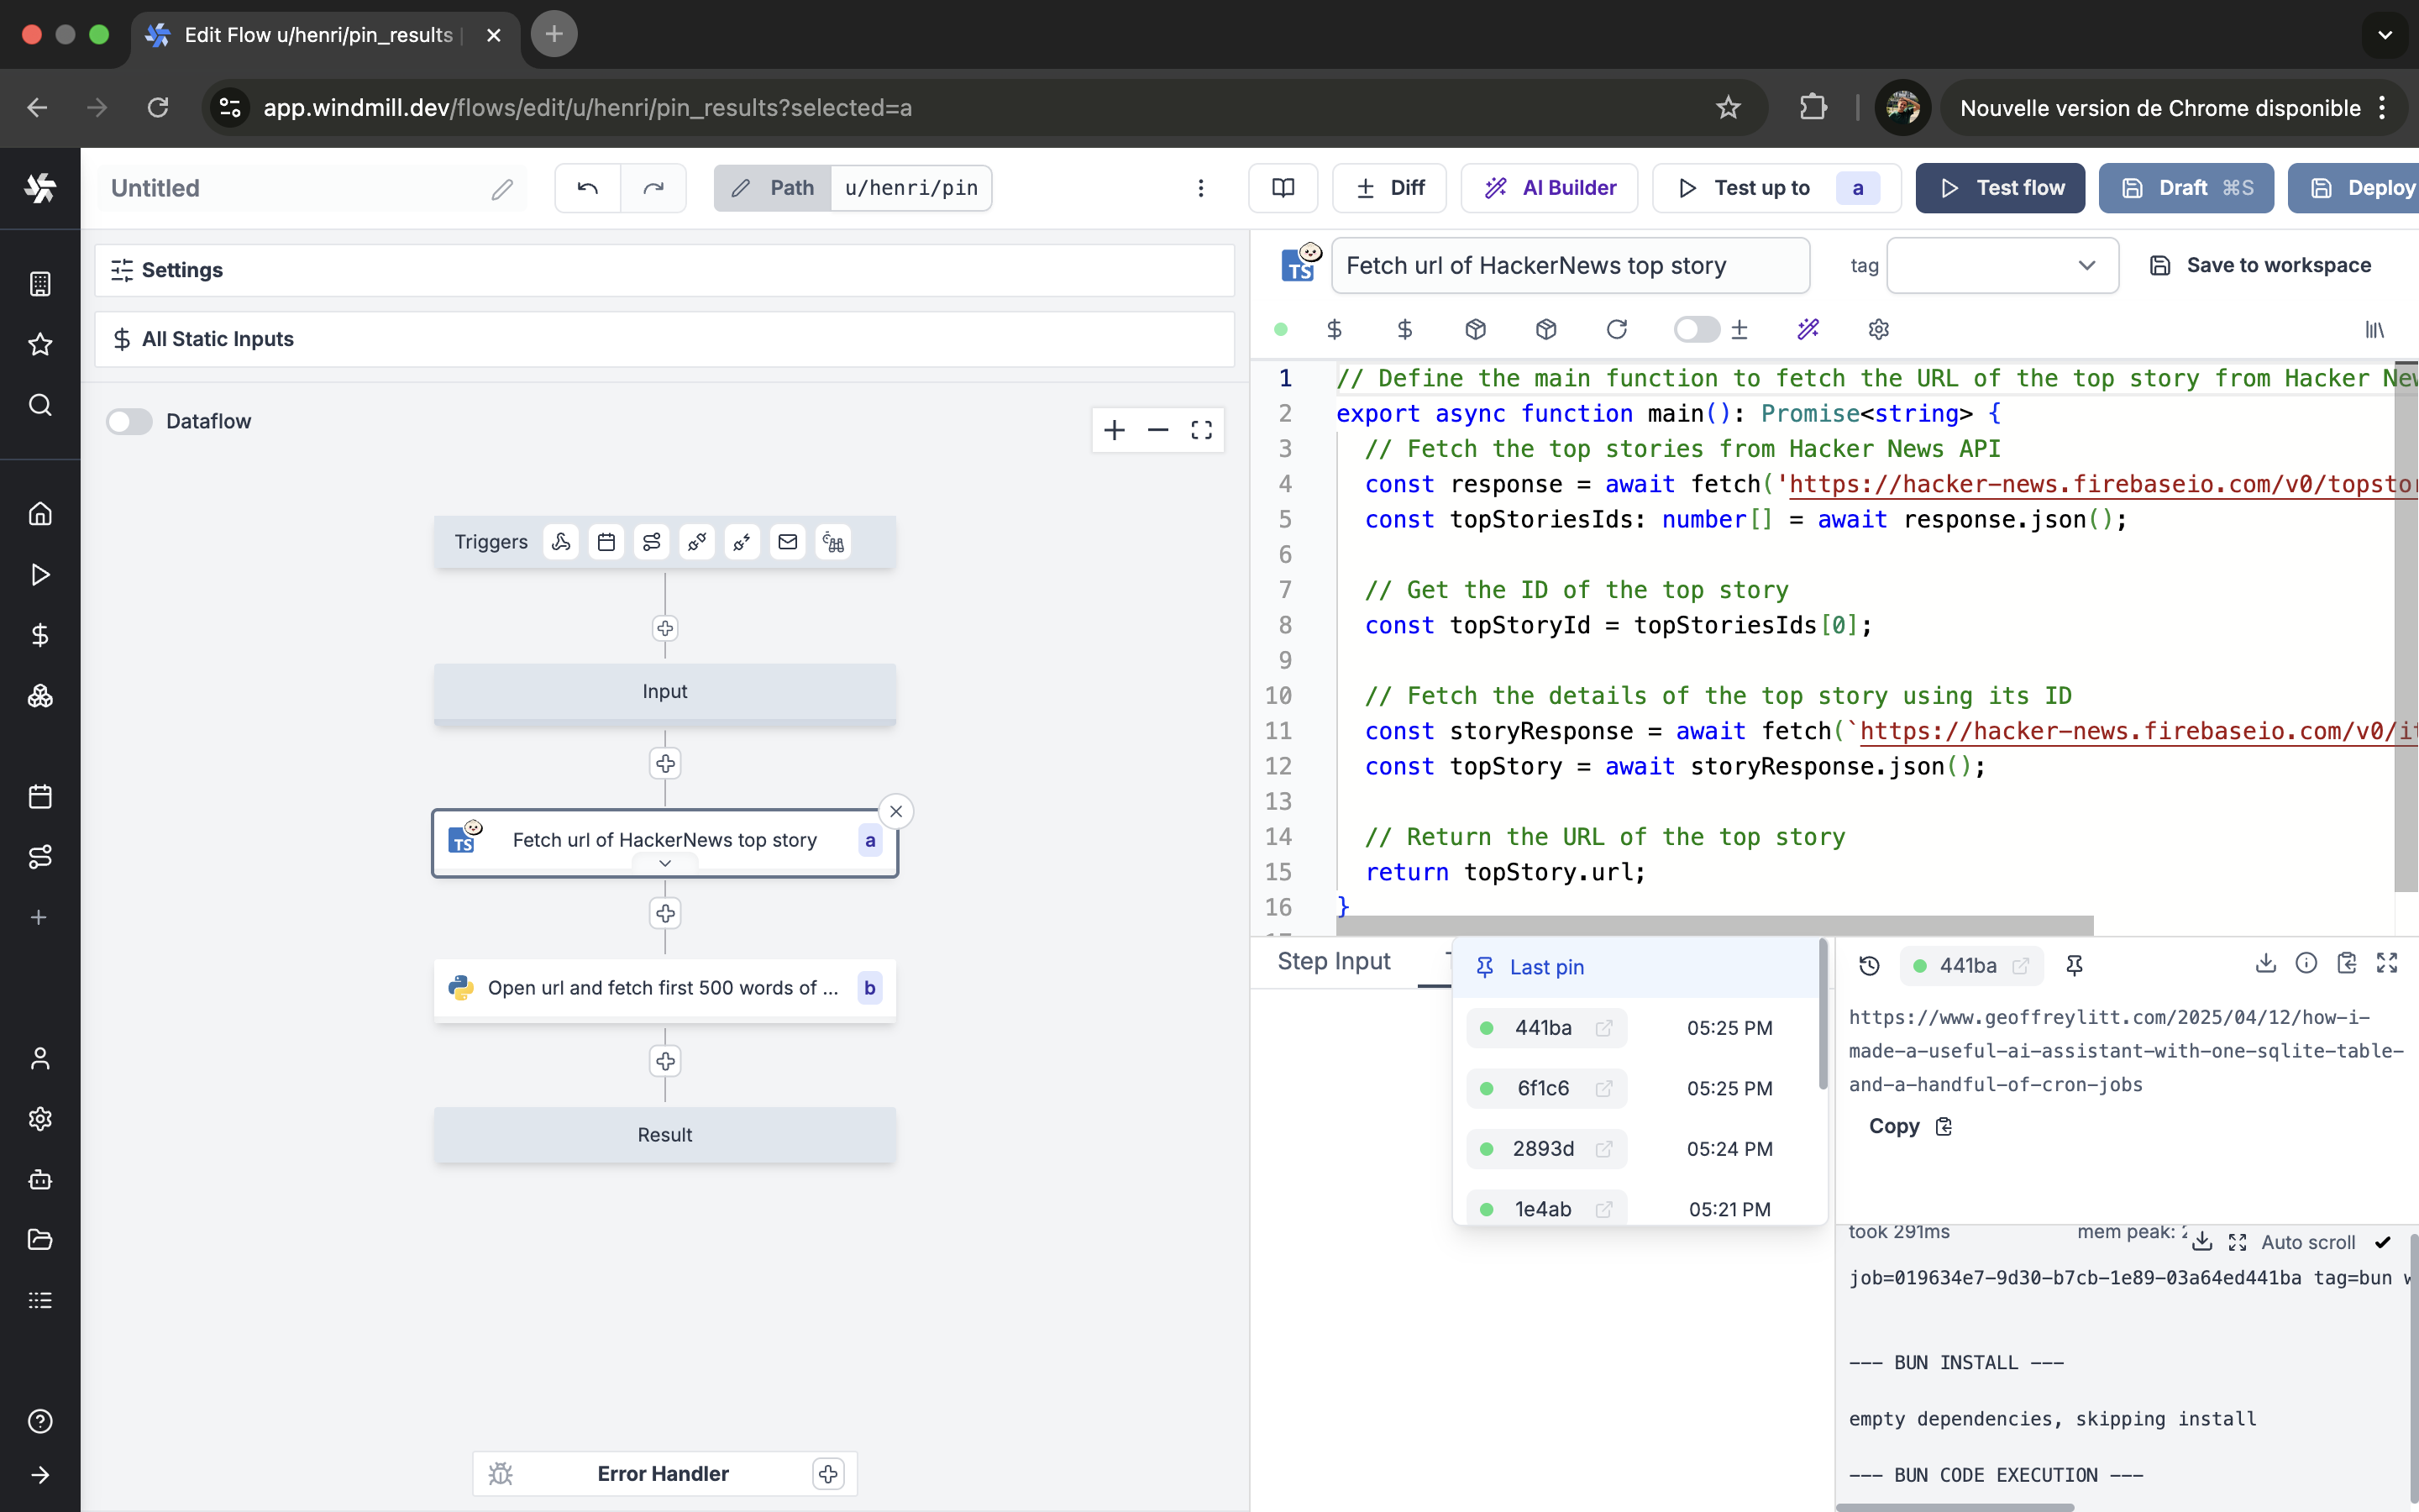Toggle the diff switch in editor toolbar
2419x1512 pixels.
click(x=1697, y=329)
